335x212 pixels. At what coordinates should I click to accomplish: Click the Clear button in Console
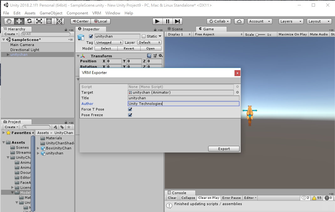pos(172,198)
